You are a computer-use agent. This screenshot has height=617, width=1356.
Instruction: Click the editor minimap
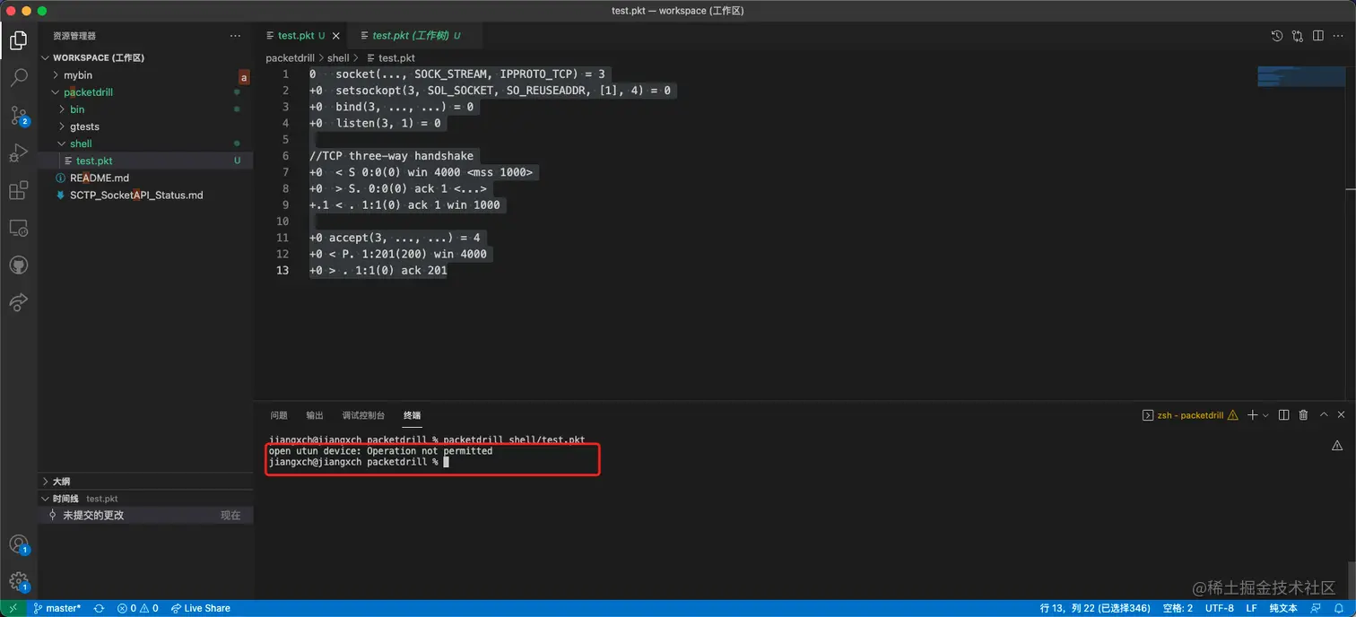point(1300,77)
